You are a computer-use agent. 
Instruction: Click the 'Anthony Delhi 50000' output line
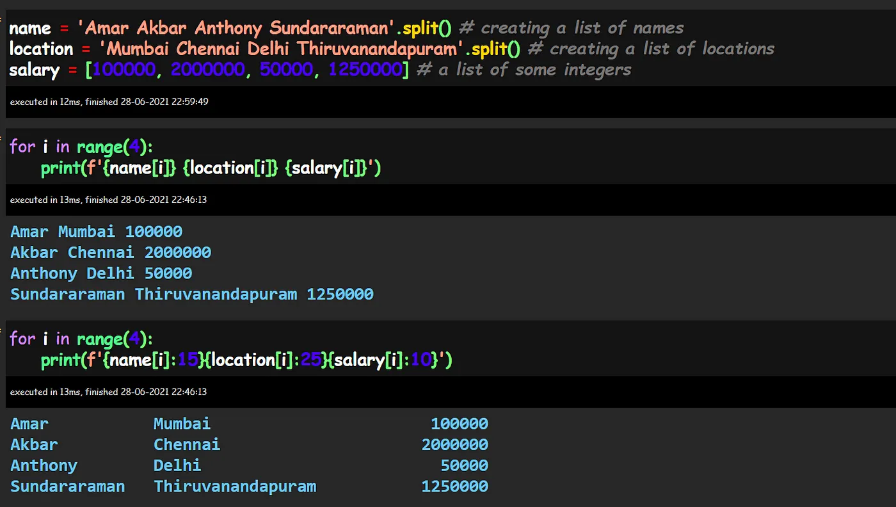point(101,273)
